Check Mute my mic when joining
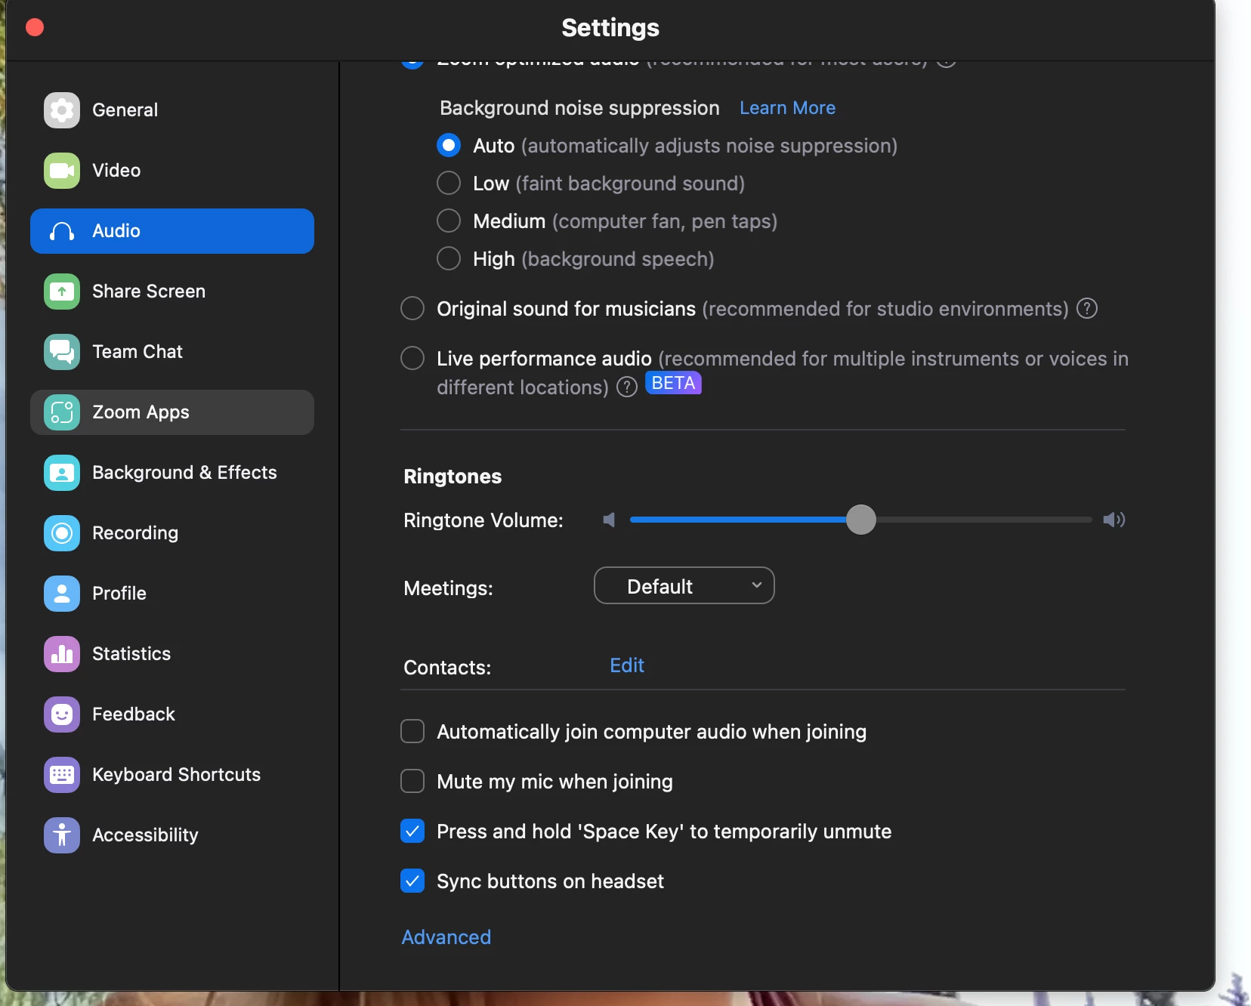 (x=412, y=781)
